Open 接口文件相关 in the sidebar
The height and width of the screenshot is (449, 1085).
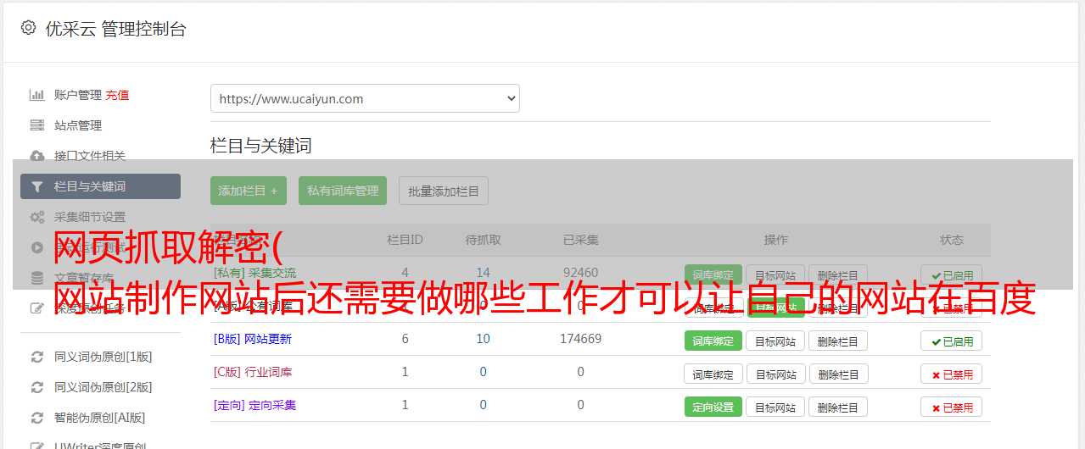tap(90, 156)
